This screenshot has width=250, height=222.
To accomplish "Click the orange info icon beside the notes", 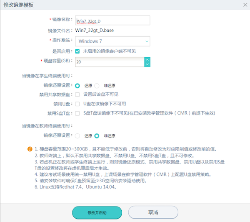I will coord(30,149).
